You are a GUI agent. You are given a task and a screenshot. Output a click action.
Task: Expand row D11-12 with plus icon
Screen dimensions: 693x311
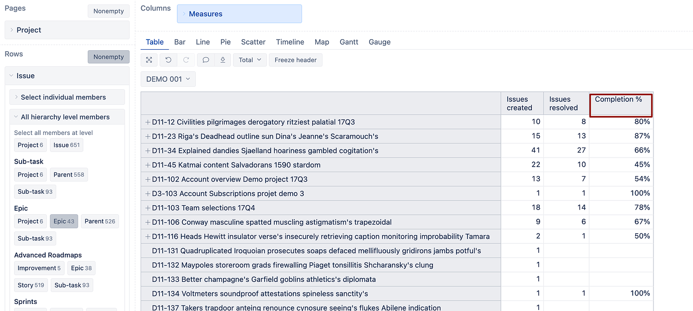148,122
